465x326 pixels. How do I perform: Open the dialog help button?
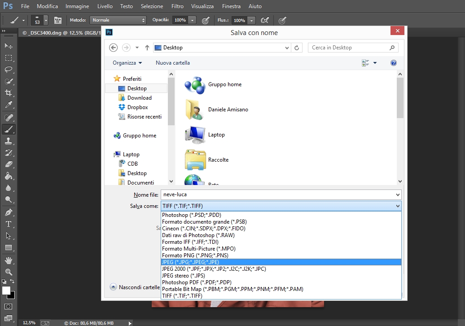point(394,63)
